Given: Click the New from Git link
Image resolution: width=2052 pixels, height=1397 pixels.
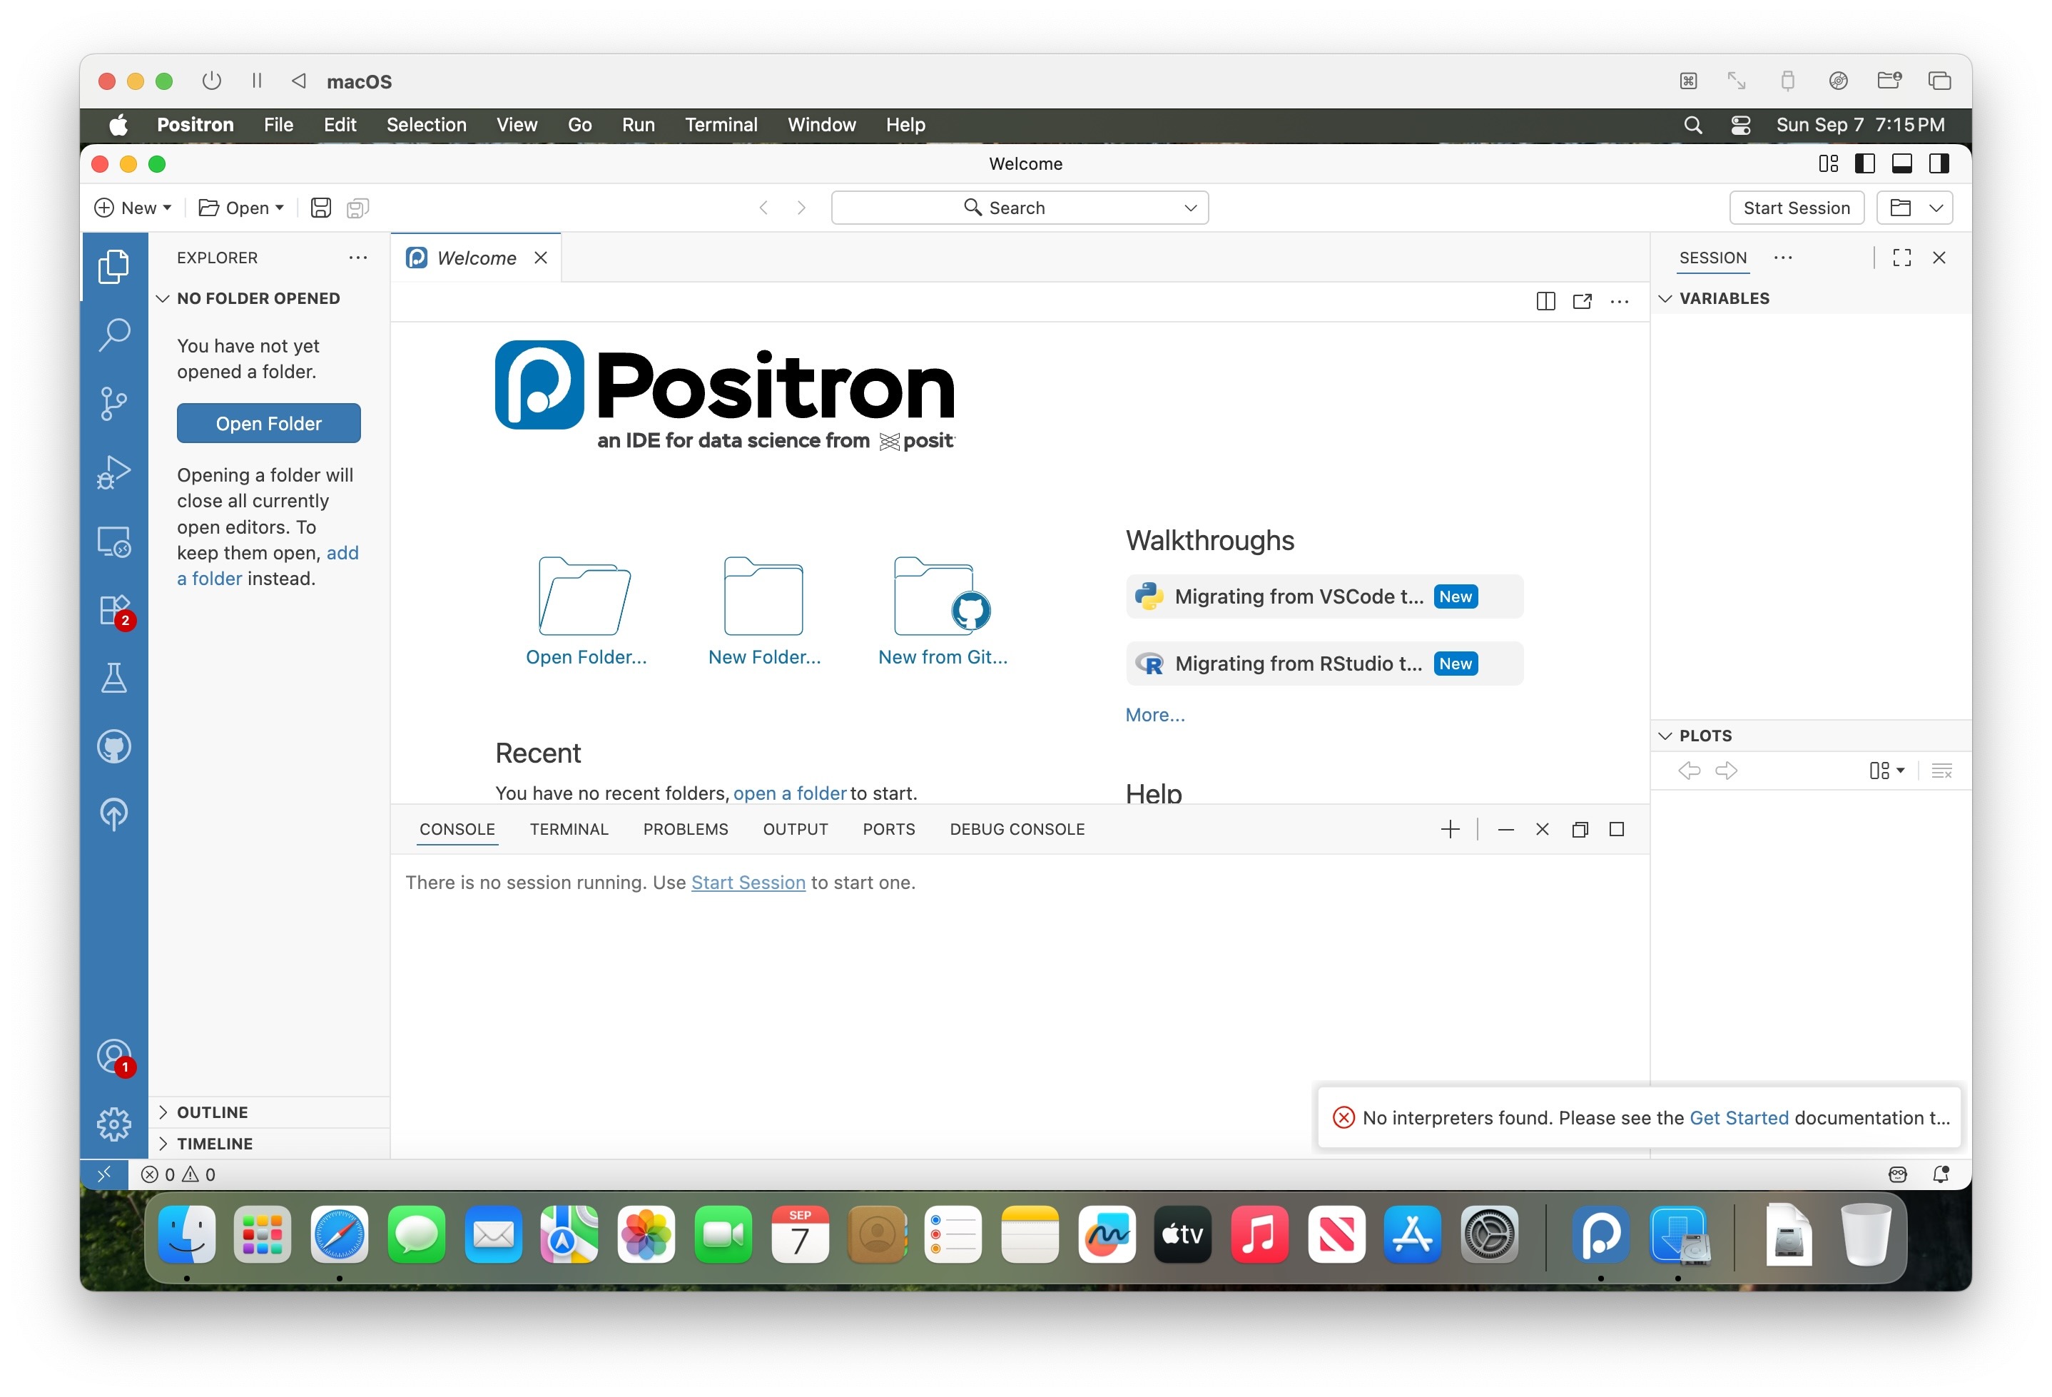Looking at the screenshot, I should [x=942, y=656].
